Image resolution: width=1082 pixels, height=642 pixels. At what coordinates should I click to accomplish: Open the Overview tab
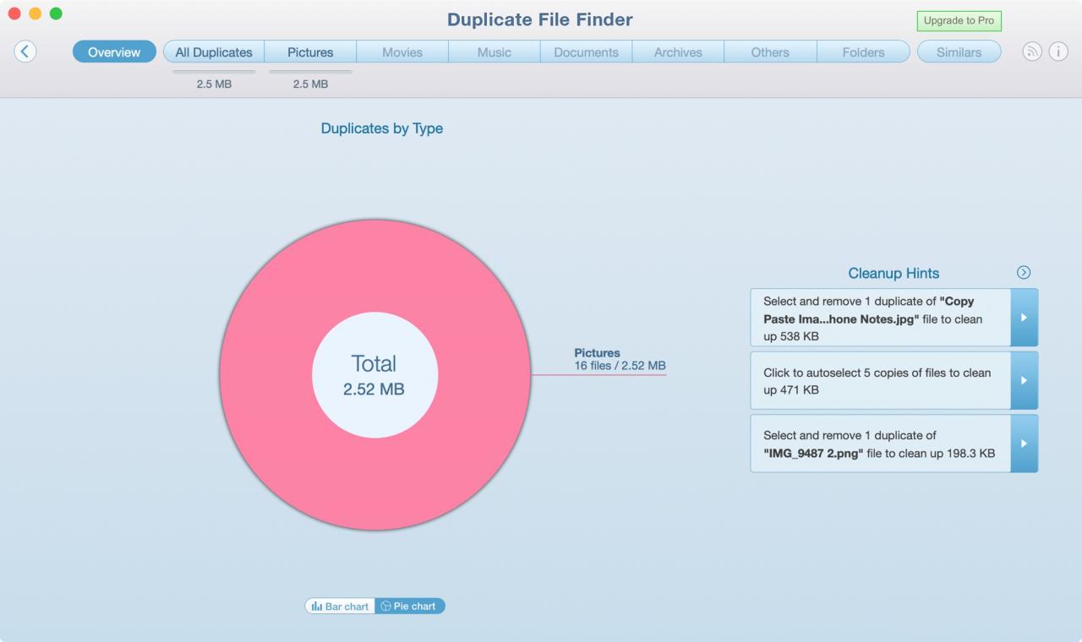(x=114, y=52)
